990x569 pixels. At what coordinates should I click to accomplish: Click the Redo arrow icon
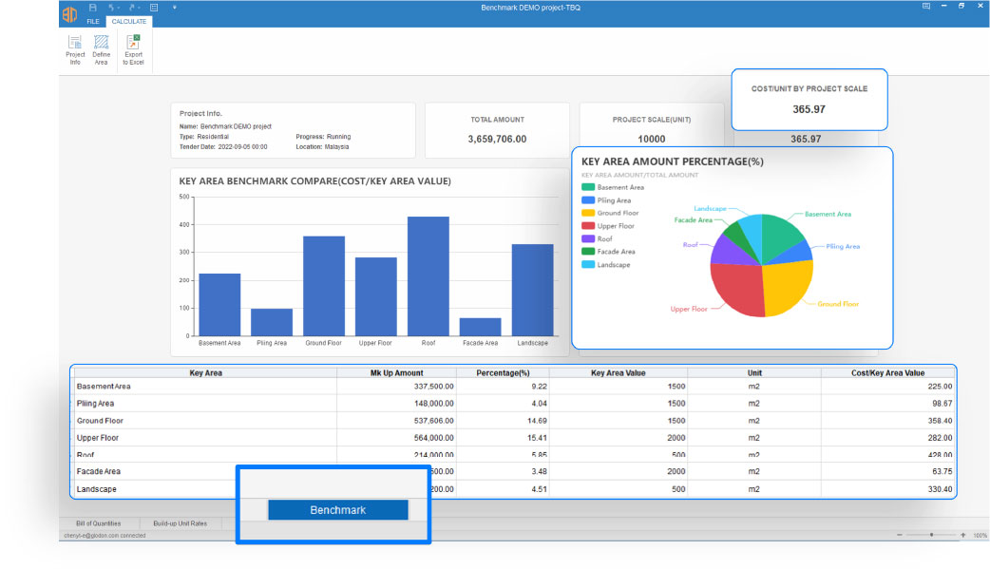133,7
